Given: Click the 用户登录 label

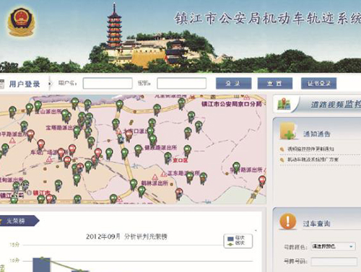Looking at the screenshot, I should click(25, 84).
